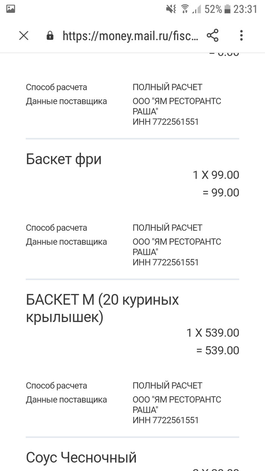Tap the cellular signal strength icon
The height and width of the screenshot is (471, 265).
(x=196, y=9)
